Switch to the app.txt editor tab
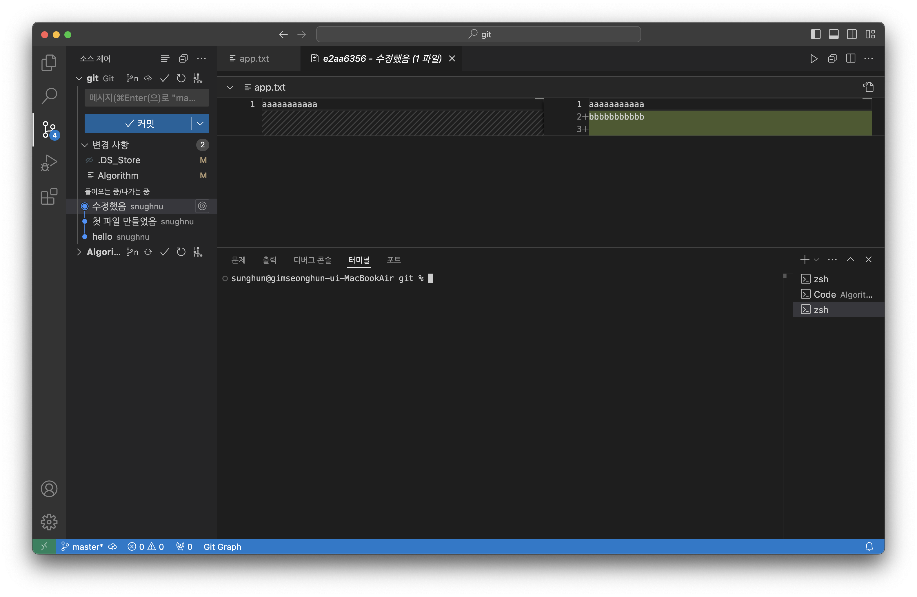 click(x=254, y=58)
